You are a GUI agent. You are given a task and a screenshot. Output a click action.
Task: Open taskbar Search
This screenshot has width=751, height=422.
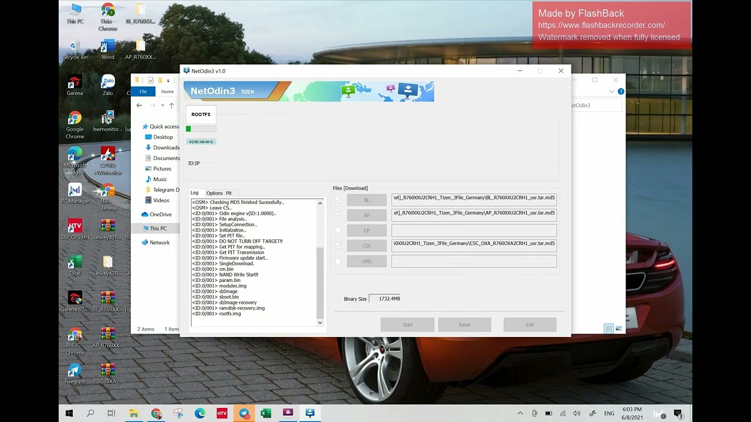coord(90,413)
